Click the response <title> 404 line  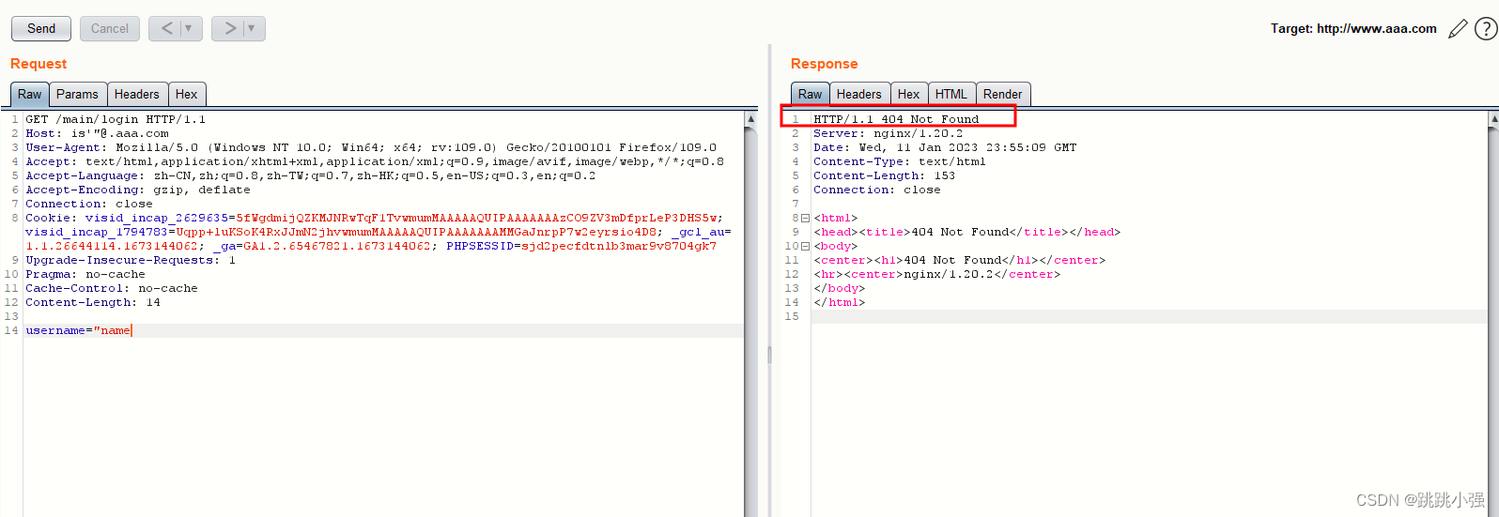(967, 232)
